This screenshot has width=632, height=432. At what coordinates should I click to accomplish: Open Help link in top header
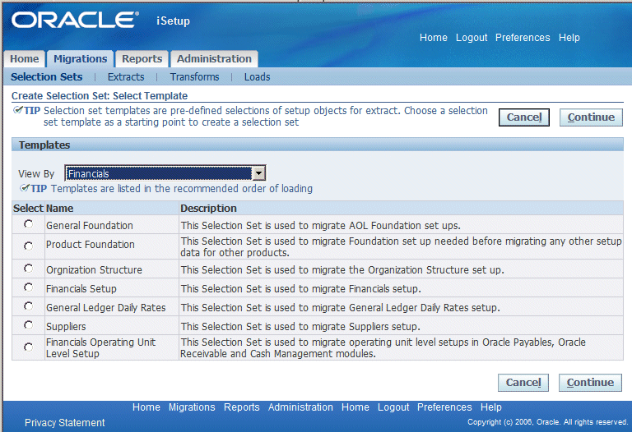pos(569,38)
